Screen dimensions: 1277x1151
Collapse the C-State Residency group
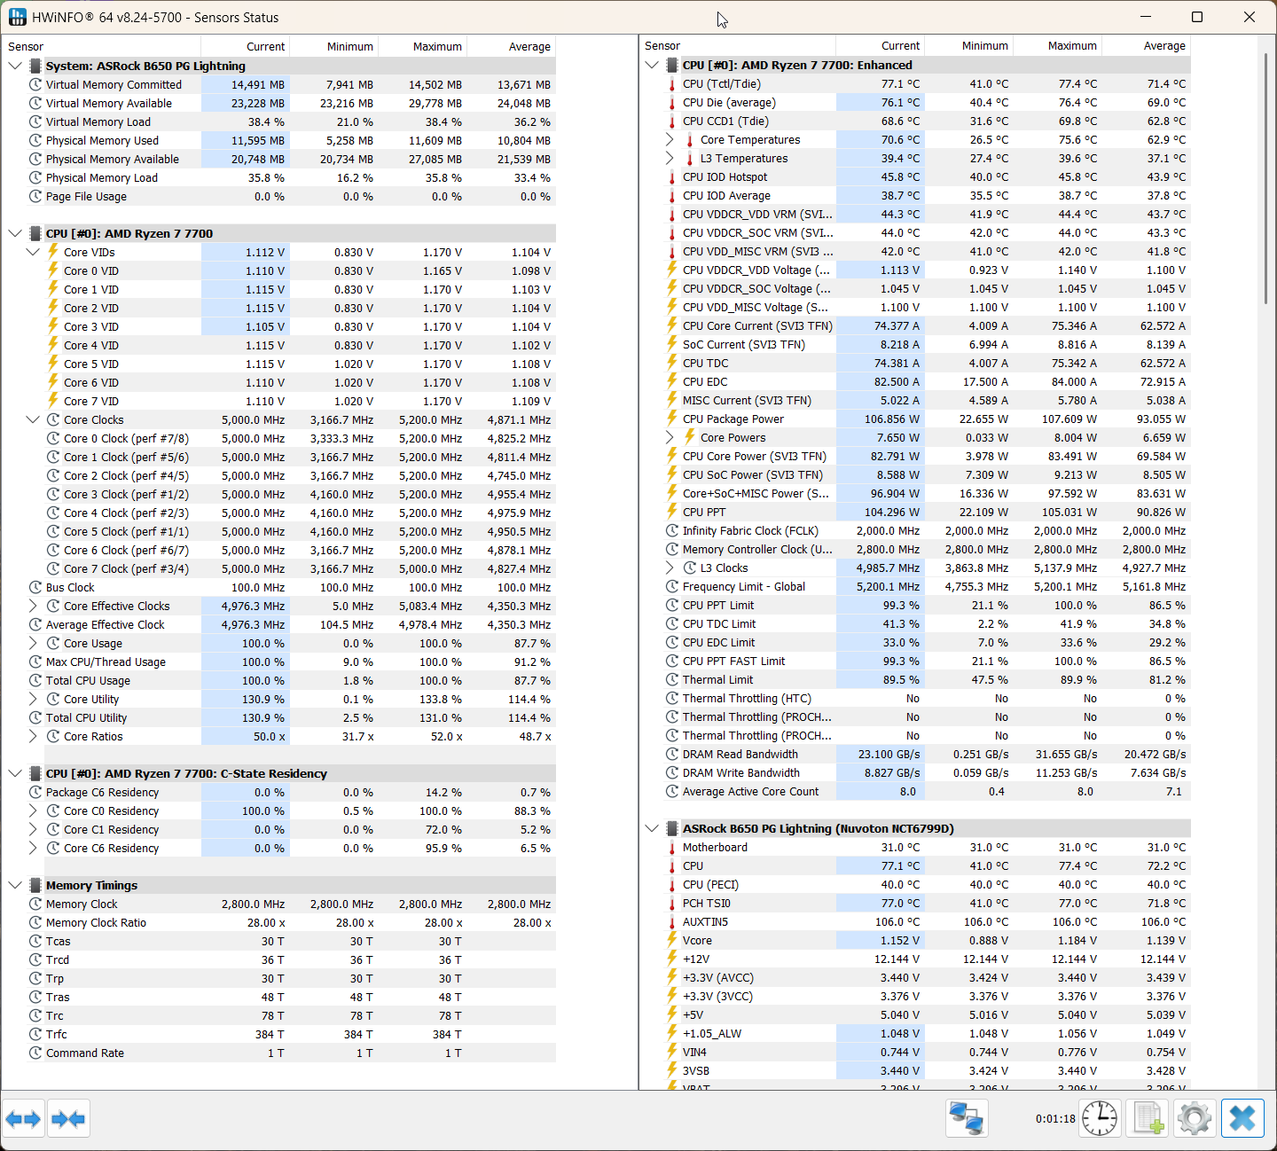pos(15,773)
